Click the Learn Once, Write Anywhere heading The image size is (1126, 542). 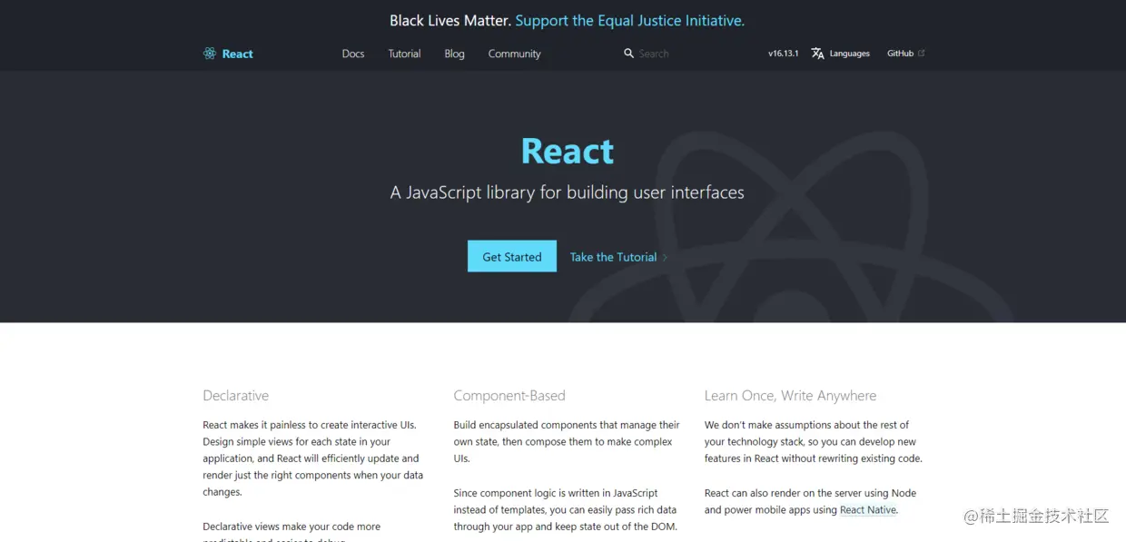coord(791,396)
